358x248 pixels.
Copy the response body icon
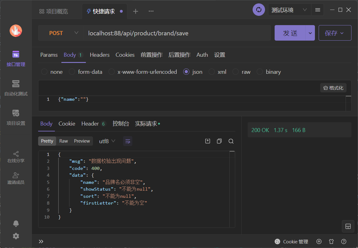[219, 141]
